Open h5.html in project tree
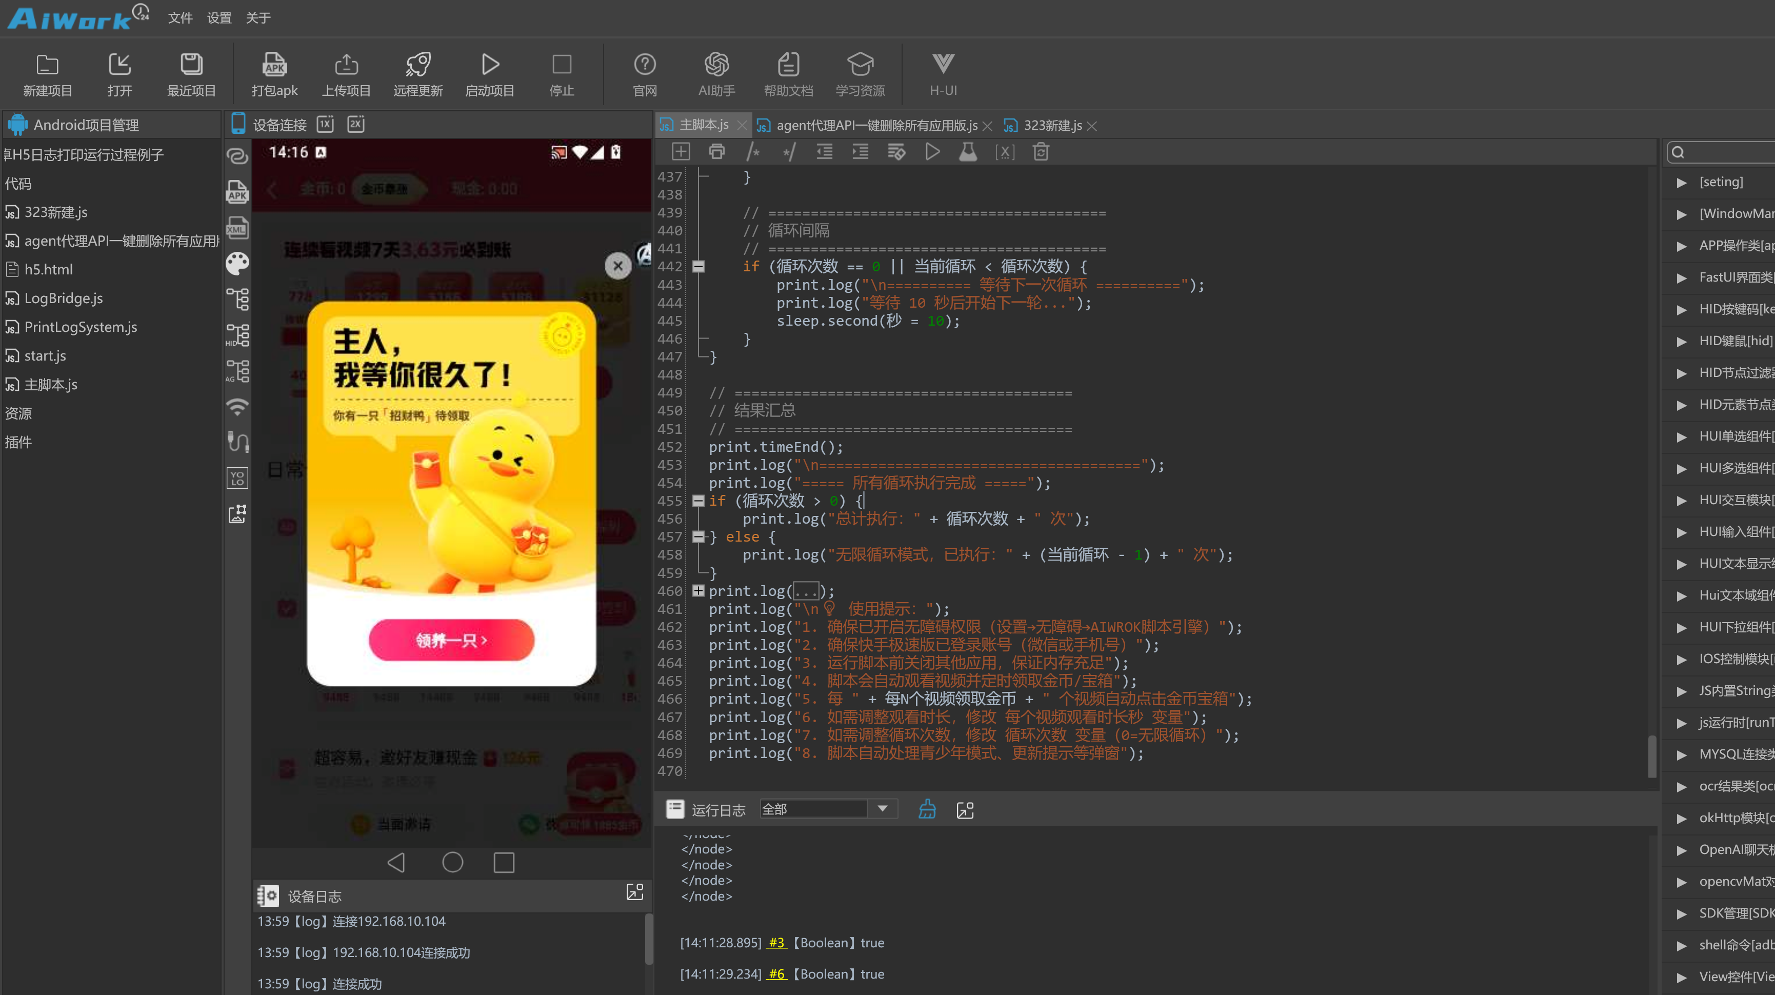 coord(48,269)
